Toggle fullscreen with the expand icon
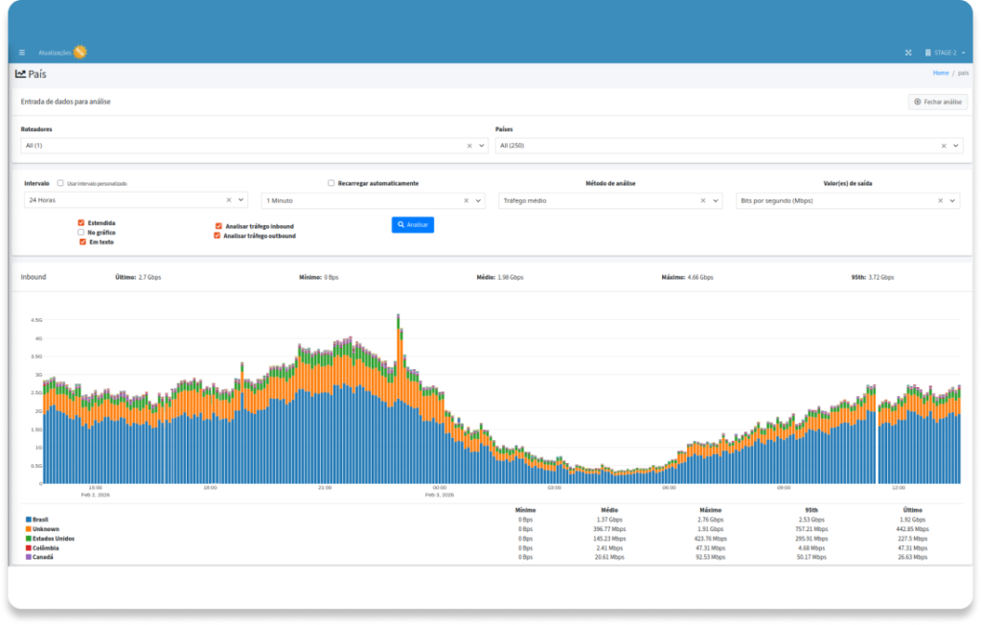Screen dimensions: 981x625 coord(908,52)
